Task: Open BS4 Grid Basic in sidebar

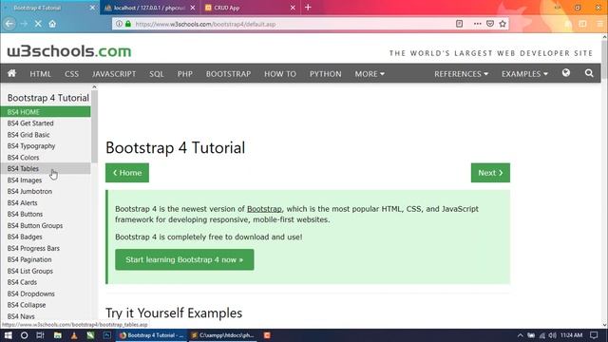Action: [x=46, y=135]
